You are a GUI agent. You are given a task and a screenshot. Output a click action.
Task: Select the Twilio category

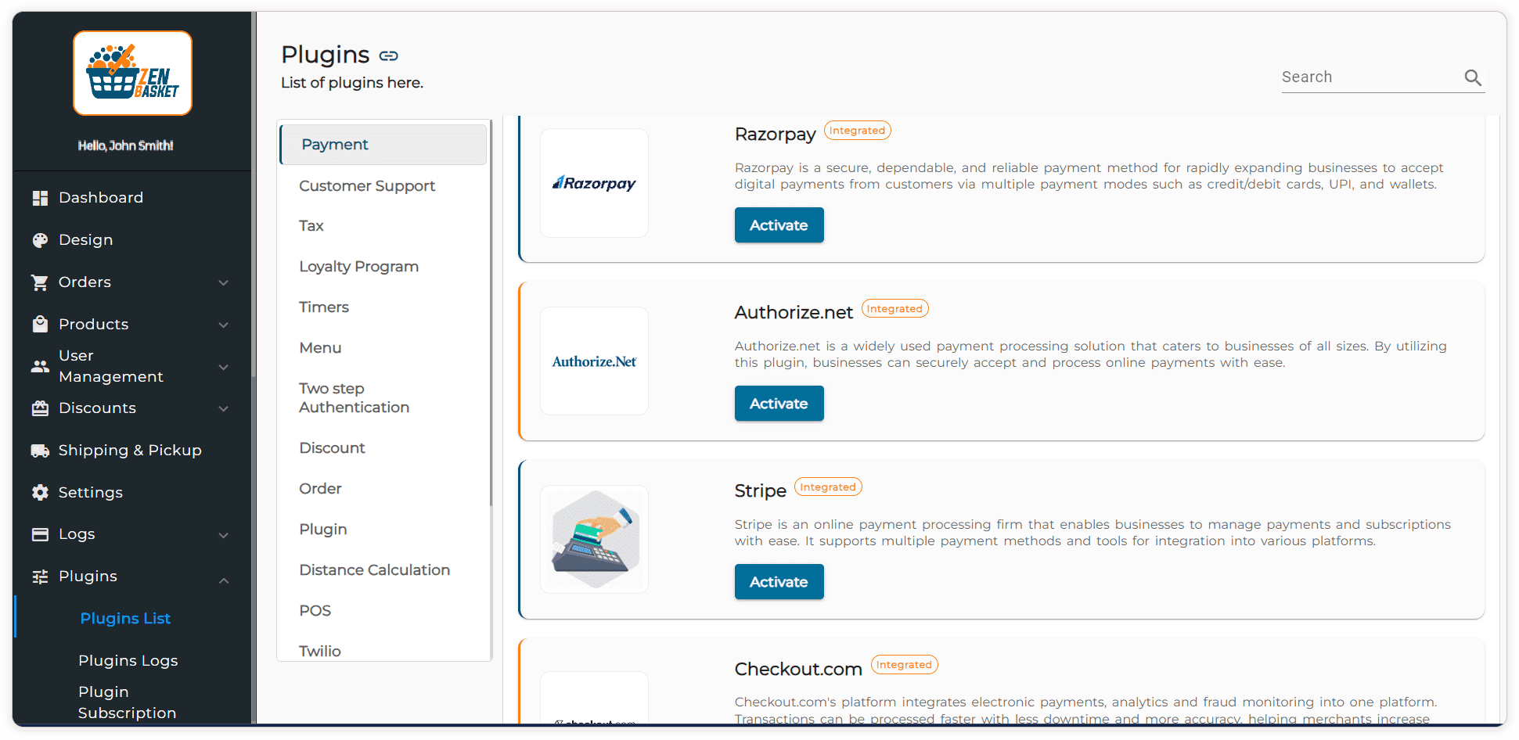click(x=320, y=652)
